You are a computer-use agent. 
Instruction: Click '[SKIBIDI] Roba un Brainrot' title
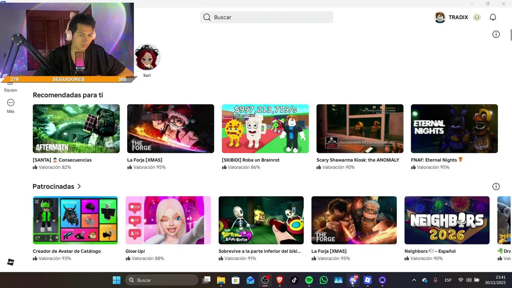[x=250, y=160]
